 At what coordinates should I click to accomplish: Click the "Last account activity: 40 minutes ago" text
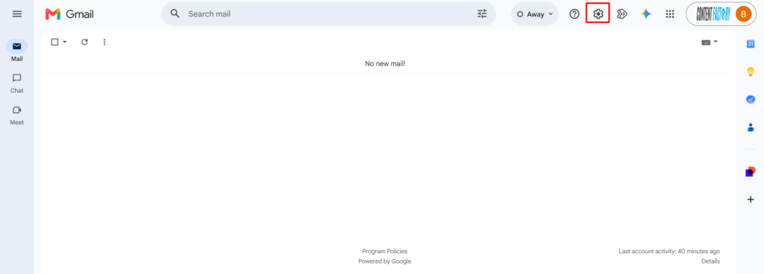669,251
